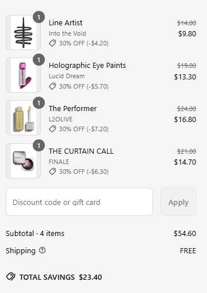Click the Total Savings tags icon
207x293 pixels.
tap(10, 277)
